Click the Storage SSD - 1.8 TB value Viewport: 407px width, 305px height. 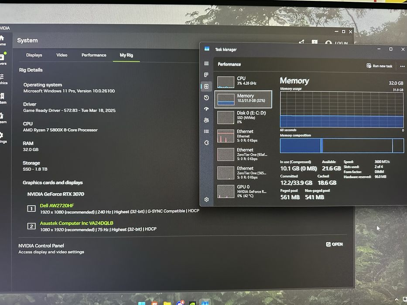pyautogui.click(x=35, y=169)
